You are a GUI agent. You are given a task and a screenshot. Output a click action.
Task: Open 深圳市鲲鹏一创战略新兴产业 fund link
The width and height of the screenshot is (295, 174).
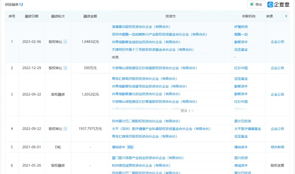click(x=159, y=34)
